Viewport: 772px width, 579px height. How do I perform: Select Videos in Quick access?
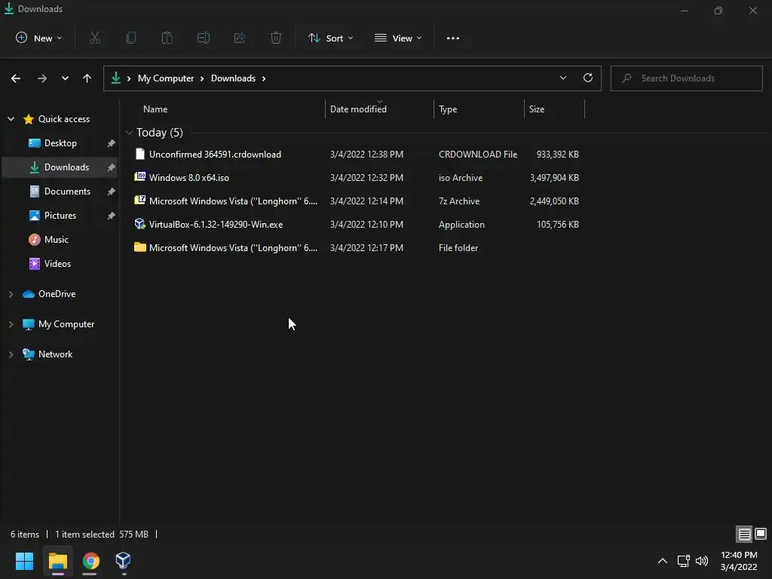coord(59,264)
